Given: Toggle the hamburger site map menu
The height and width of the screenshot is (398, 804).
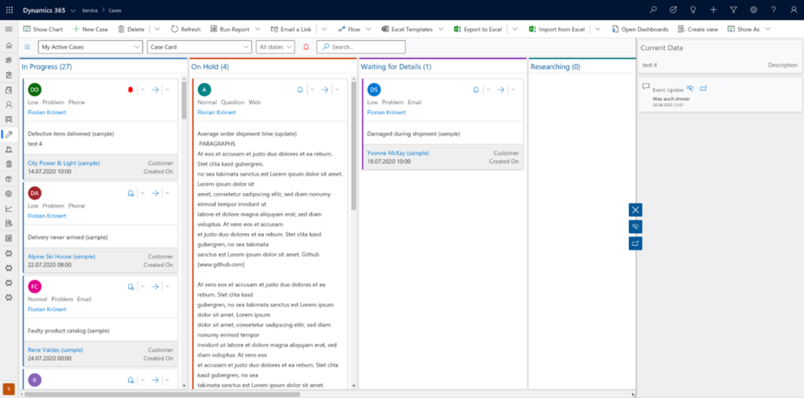Looking at the screenshot, I should coord(9,29).
